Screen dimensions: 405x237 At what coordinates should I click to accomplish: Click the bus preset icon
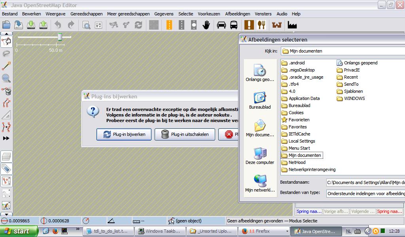coord(234,25)
